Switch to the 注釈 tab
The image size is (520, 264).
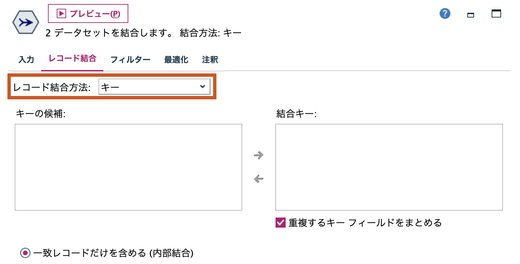(209, 59)
